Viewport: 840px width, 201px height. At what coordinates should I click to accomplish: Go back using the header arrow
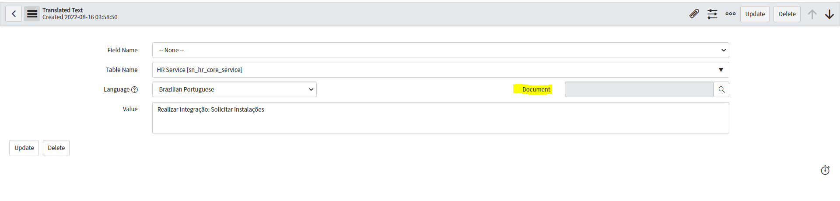[14, 14]
